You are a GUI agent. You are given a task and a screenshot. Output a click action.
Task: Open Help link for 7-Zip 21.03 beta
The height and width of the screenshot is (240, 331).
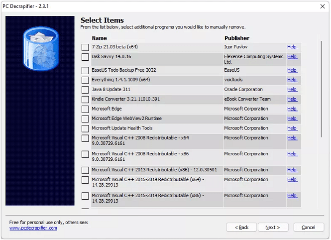pyautogui.click(x=292, y=47)
